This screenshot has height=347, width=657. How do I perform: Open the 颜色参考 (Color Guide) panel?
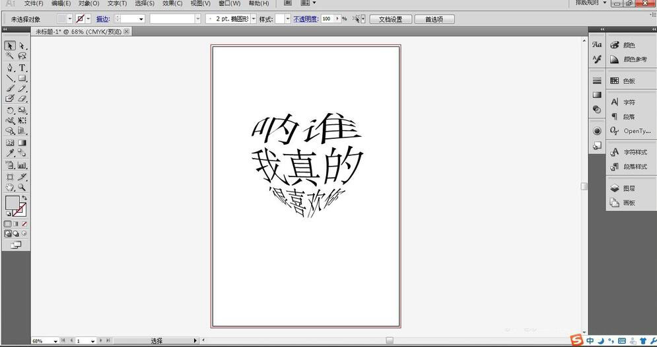[629, 59]
